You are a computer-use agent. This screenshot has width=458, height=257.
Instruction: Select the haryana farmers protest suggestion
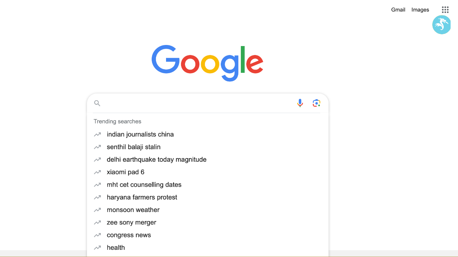pyautogui.click(x=142, y=197)
